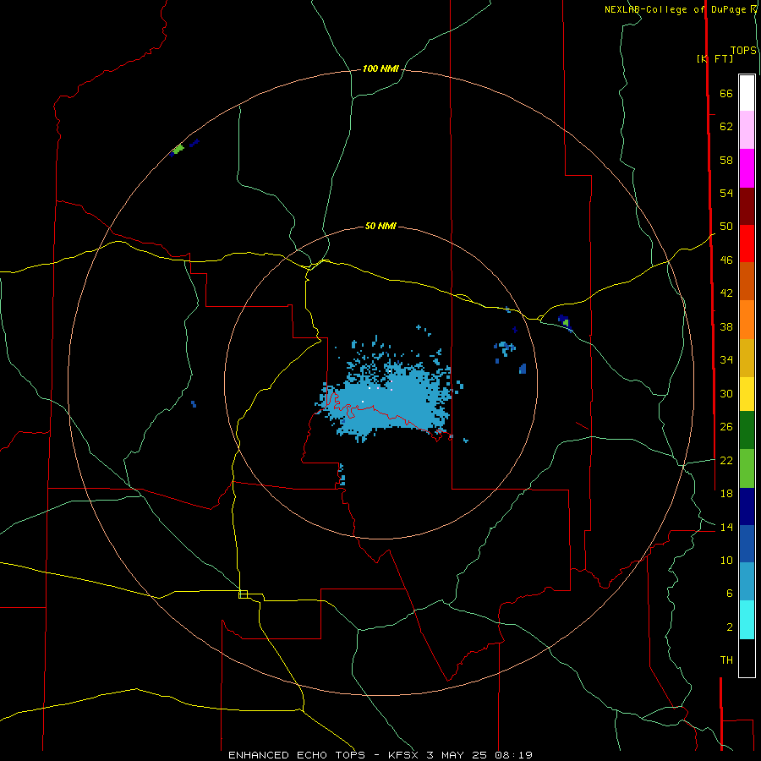Click the '[K FT]' units label
The image size is (761, 761).
714,58
